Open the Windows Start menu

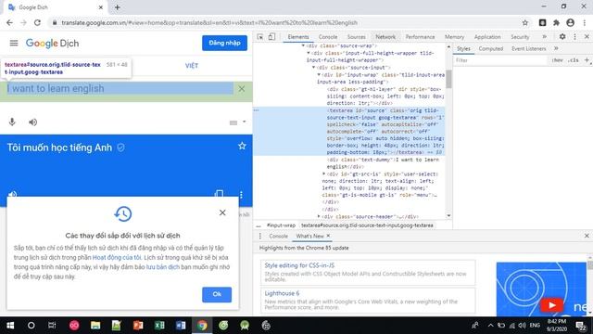point(10,326)
